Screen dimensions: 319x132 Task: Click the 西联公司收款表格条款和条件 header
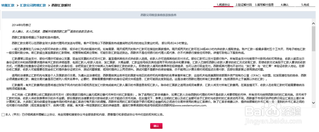[159, 15]
